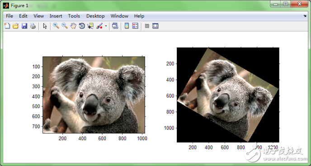311x166 pixels.
Task: Click the Link Plot icon
Action: click(115, 26)
